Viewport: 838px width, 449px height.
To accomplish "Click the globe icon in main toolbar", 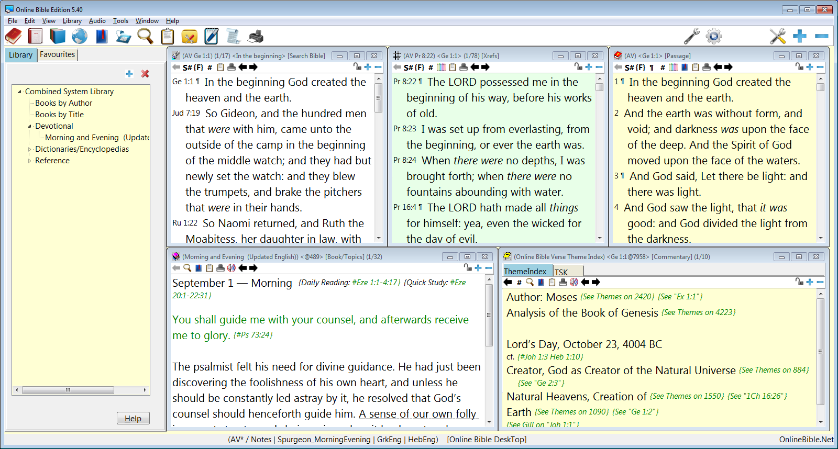I will pos(80,36).
